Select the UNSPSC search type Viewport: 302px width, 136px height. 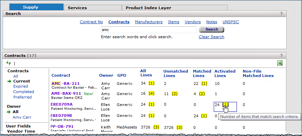231,22
